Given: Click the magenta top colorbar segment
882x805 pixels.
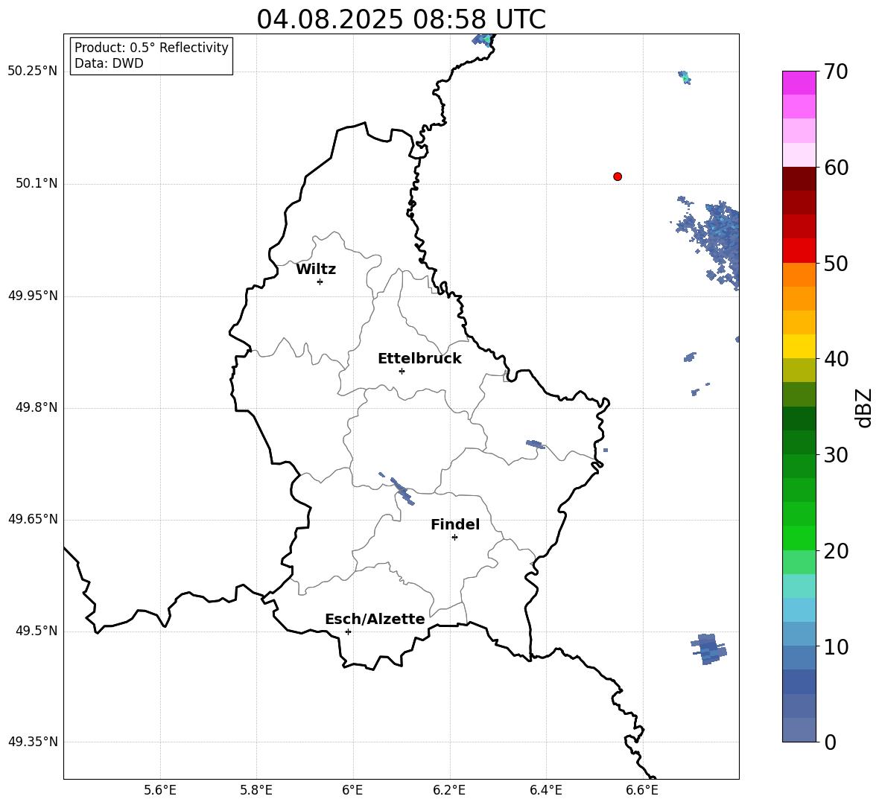Looking at the screenshot, I should 799,83.
